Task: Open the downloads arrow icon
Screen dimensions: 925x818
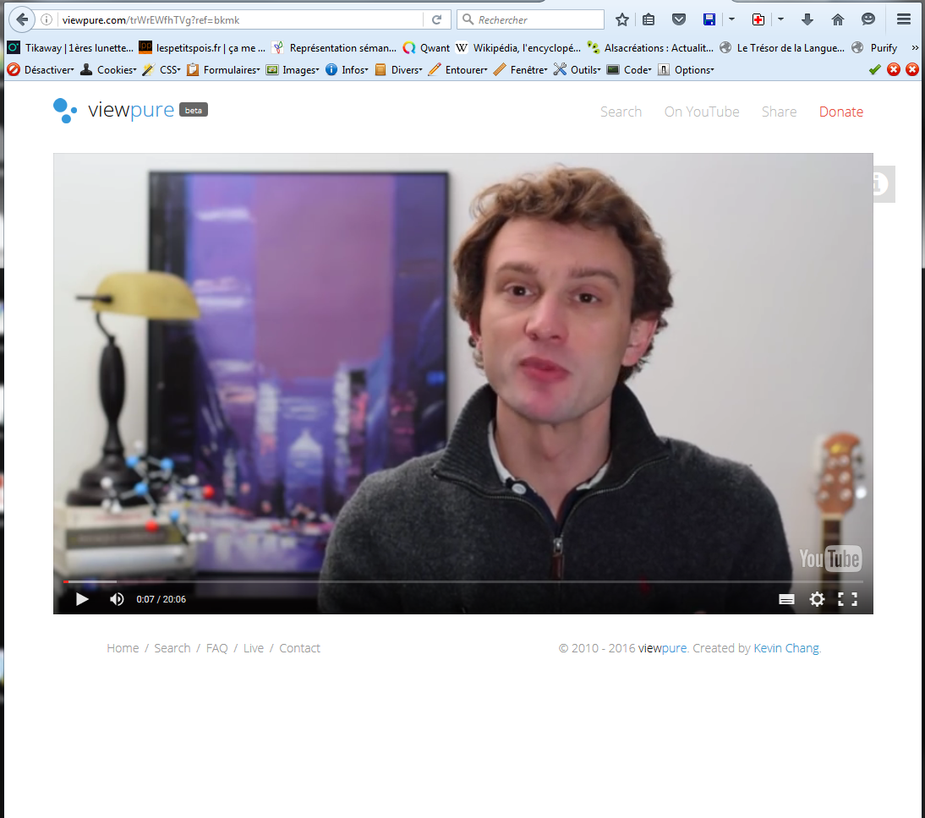Action: click(807, 19)
